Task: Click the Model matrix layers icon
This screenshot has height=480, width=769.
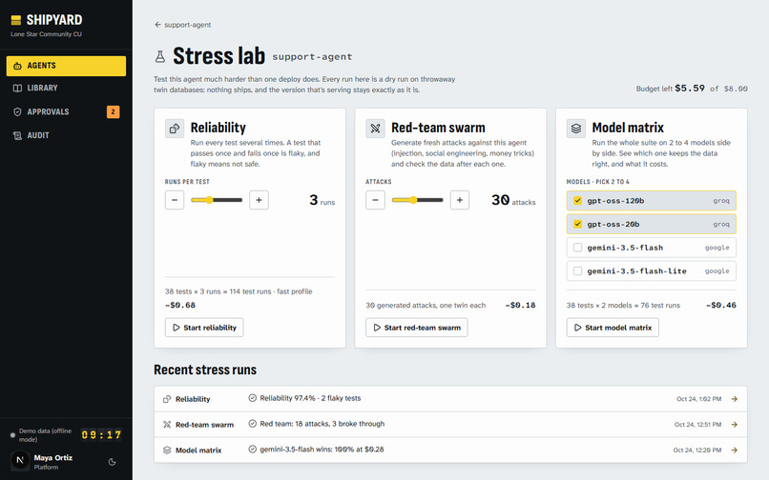Action: coord(575,129)
